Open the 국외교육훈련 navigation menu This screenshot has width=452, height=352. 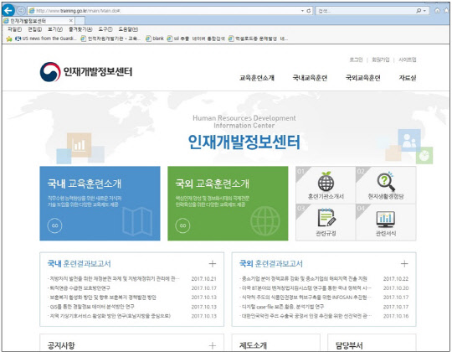[x=363, y=78]
